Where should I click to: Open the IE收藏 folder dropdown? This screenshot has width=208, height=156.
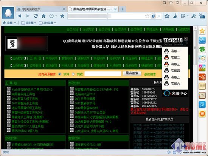click(28, 23)
